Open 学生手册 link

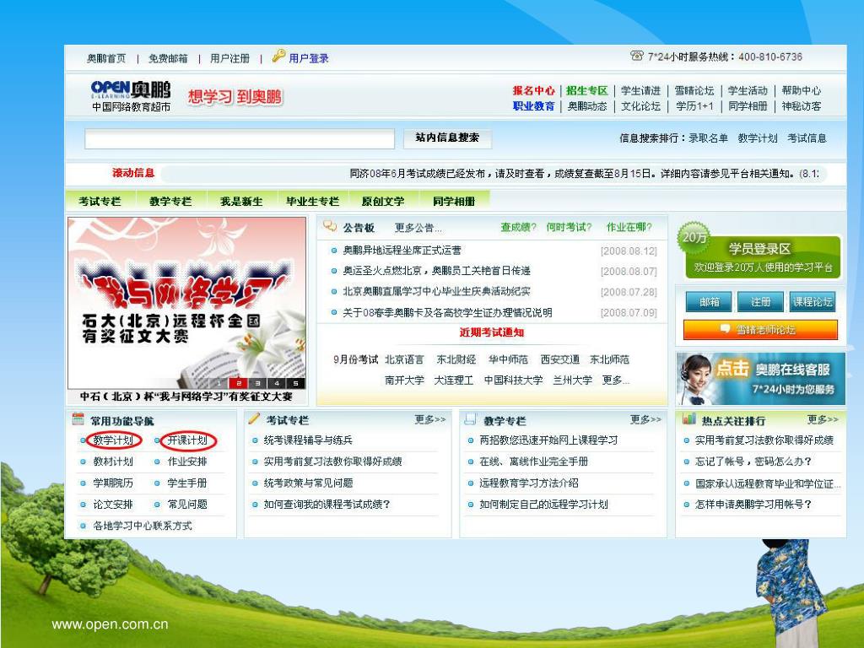coord(187,483)
